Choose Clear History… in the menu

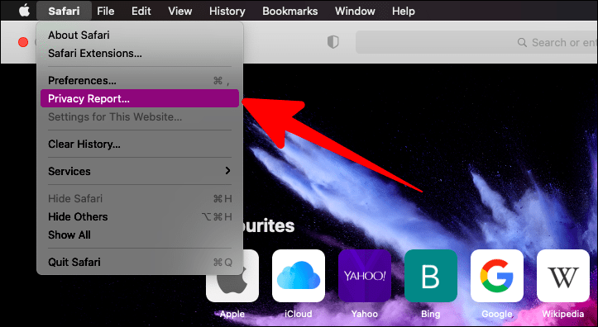click(x=140, y=145)
